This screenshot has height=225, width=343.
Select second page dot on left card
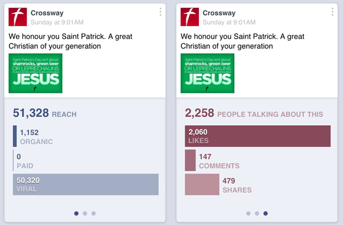(x=85, y=213)
